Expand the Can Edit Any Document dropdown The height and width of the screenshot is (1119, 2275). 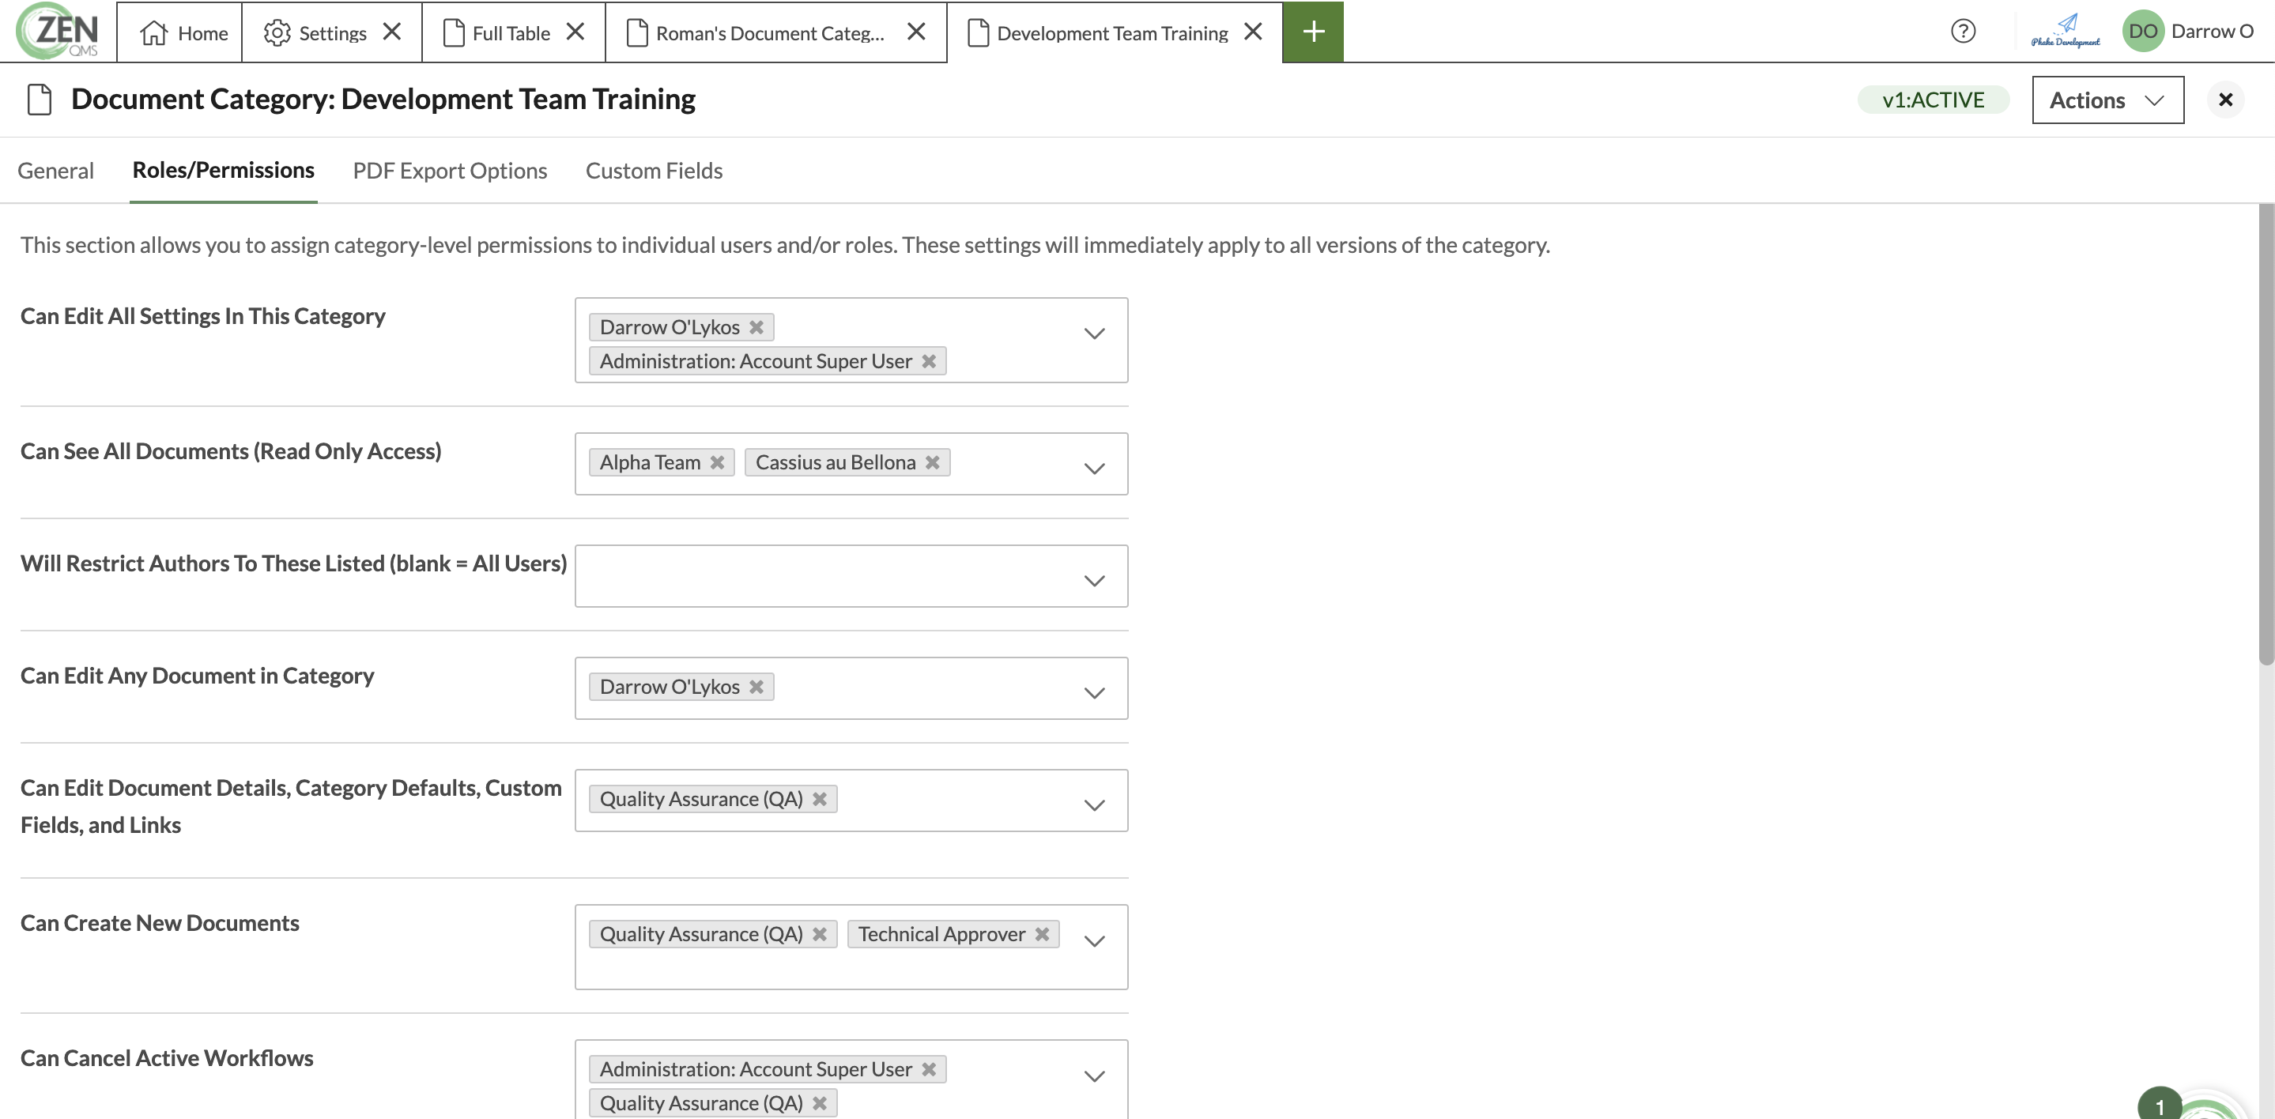[x=1094, y=693]
